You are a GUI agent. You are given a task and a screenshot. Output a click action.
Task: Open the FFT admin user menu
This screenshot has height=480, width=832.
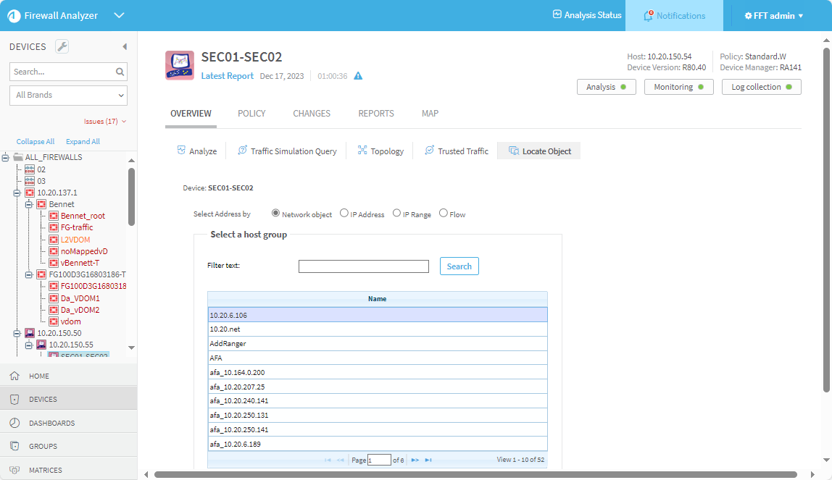[x=774, y=15]
